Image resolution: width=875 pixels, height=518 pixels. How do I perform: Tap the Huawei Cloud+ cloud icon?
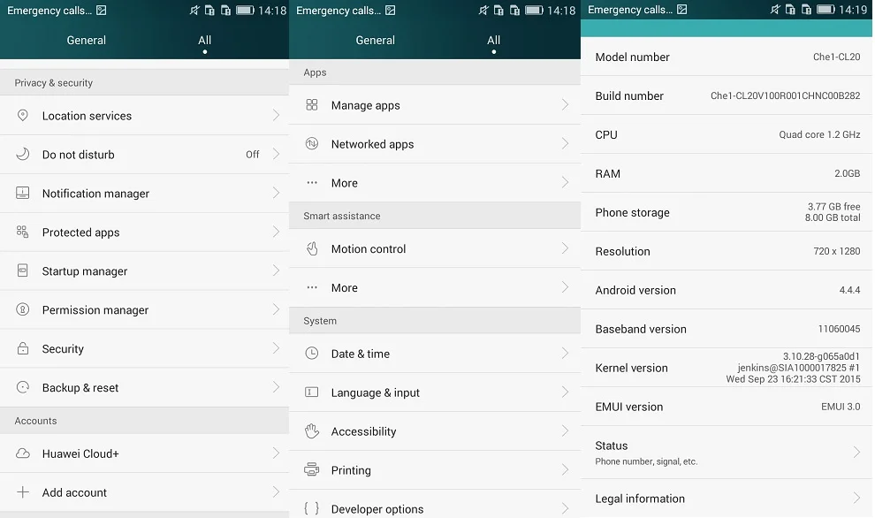pos(23,453)
